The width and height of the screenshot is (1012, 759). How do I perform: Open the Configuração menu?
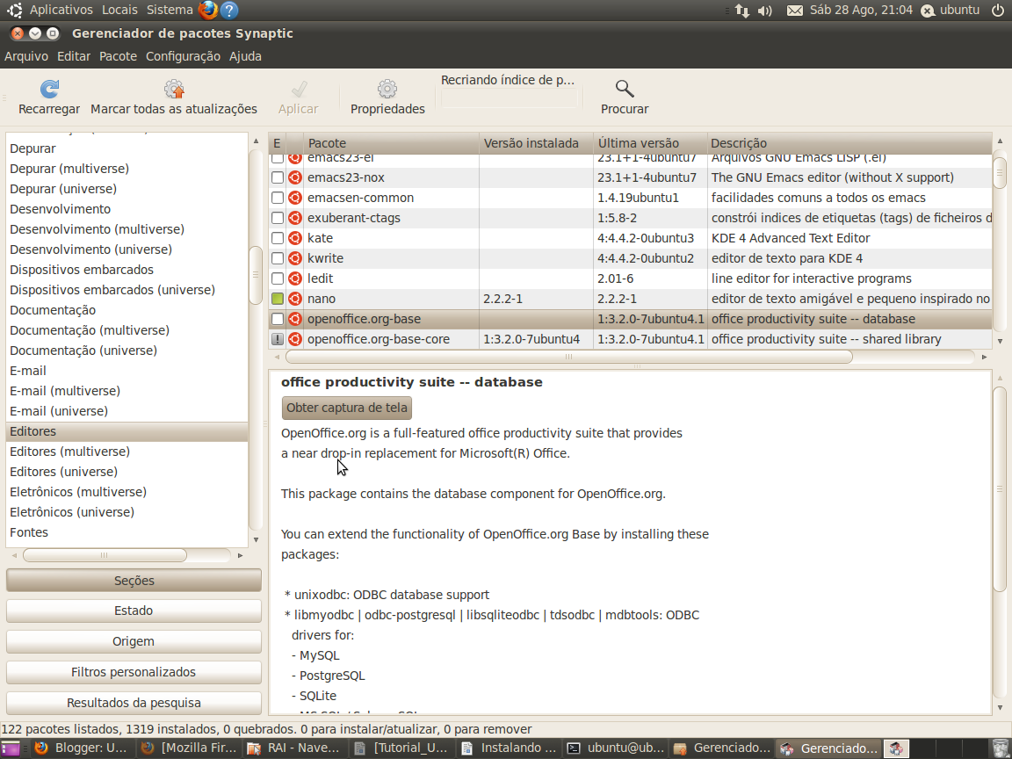pos(183,56)
